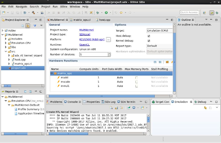Click the filter icon in Project Explorer
This screenshot has height=143, width=221.
[x=35, y=26]
